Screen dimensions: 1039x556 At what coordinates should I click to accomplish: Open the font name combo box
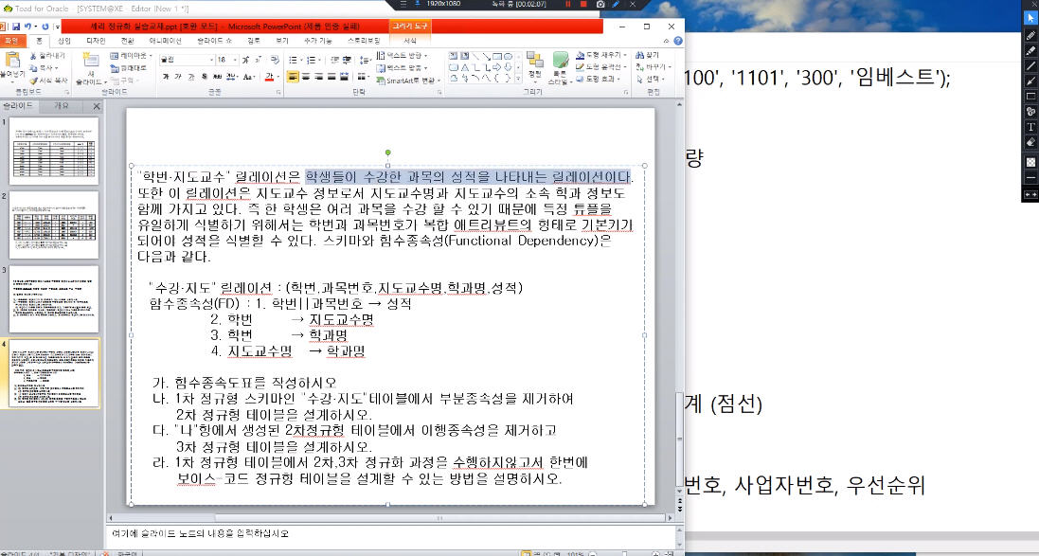click(187, 60)
